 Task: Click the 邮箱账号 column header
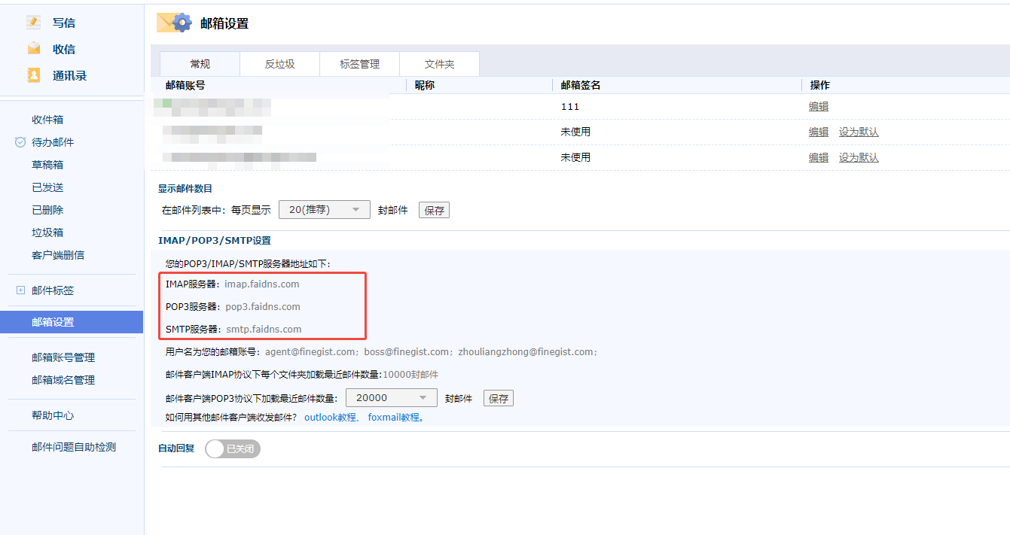click(x=185, y=85)
